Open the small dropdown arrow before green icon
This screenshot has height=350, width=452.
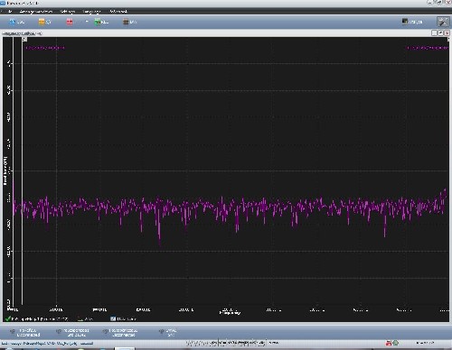(x=87, y=22)
